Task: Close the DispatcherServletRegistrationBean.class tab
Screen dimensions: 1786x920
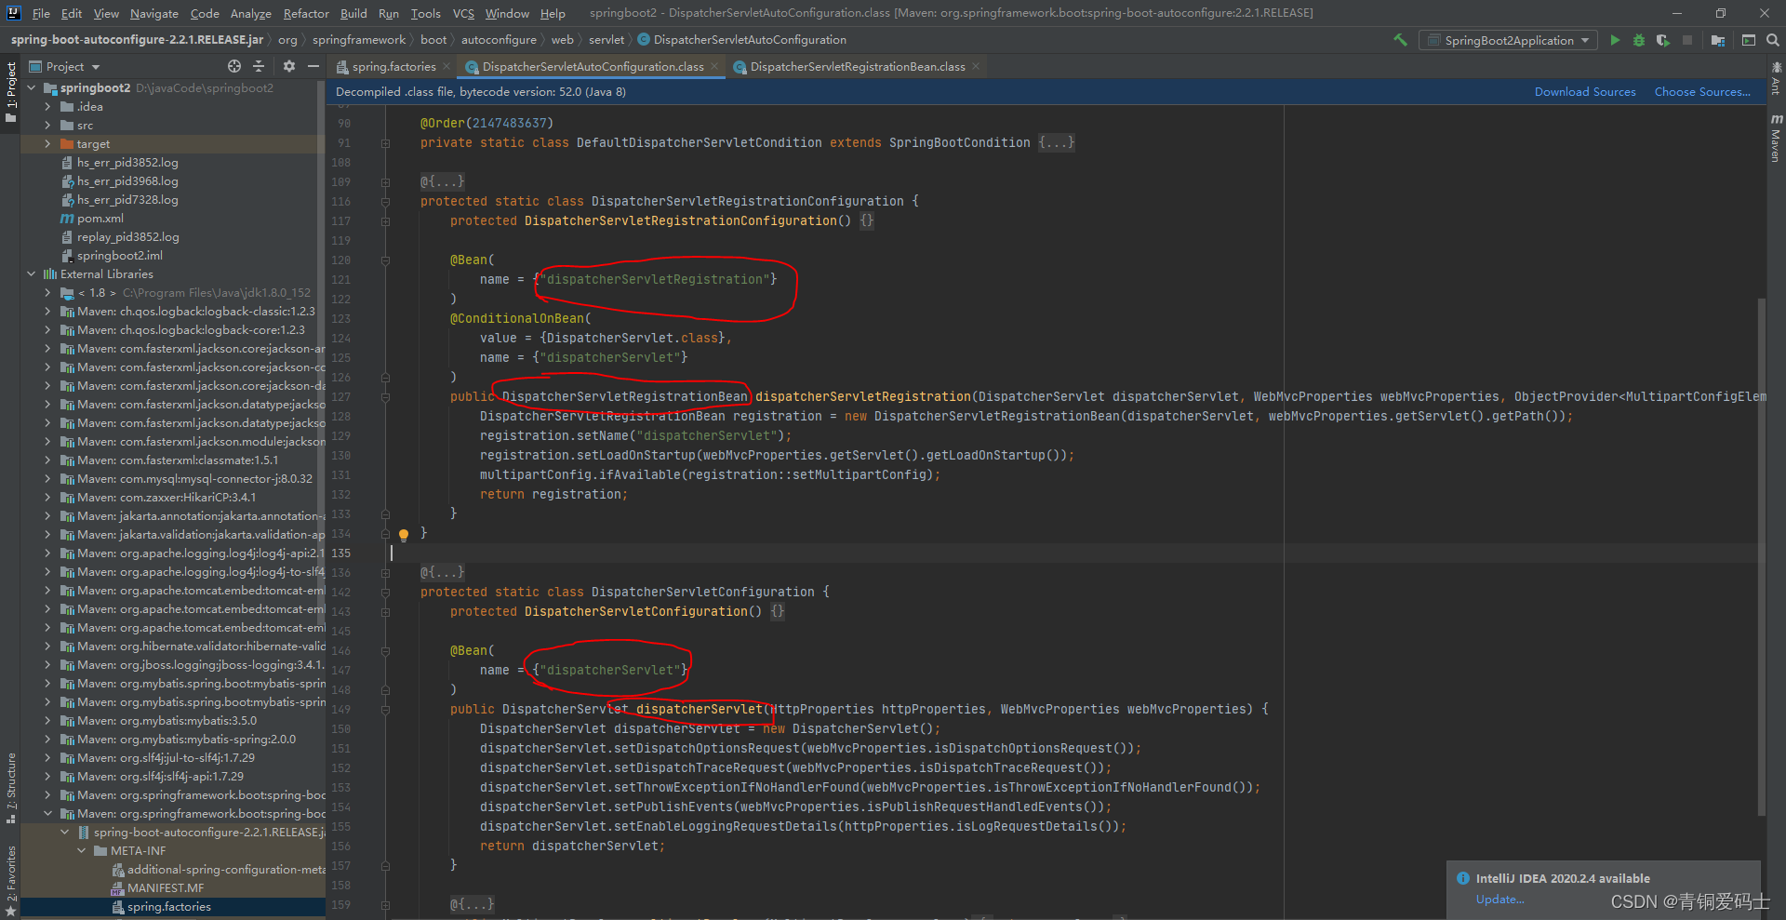Action: pos(976,66)
